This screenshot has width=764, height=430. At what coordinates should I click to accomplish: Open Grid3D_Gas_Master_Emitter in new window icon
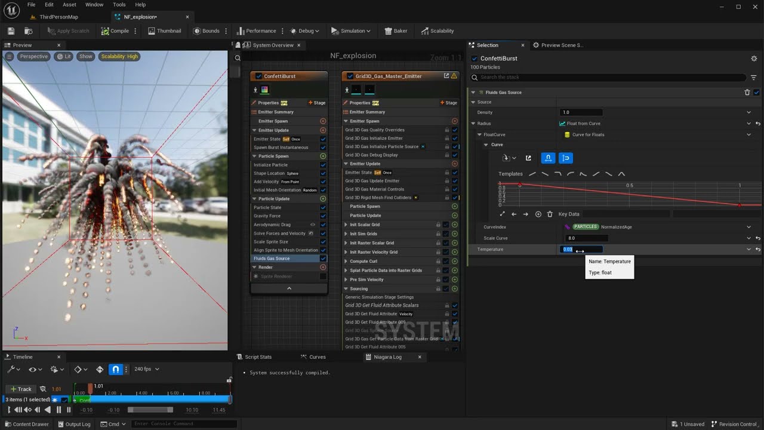(x=446, y=76)
